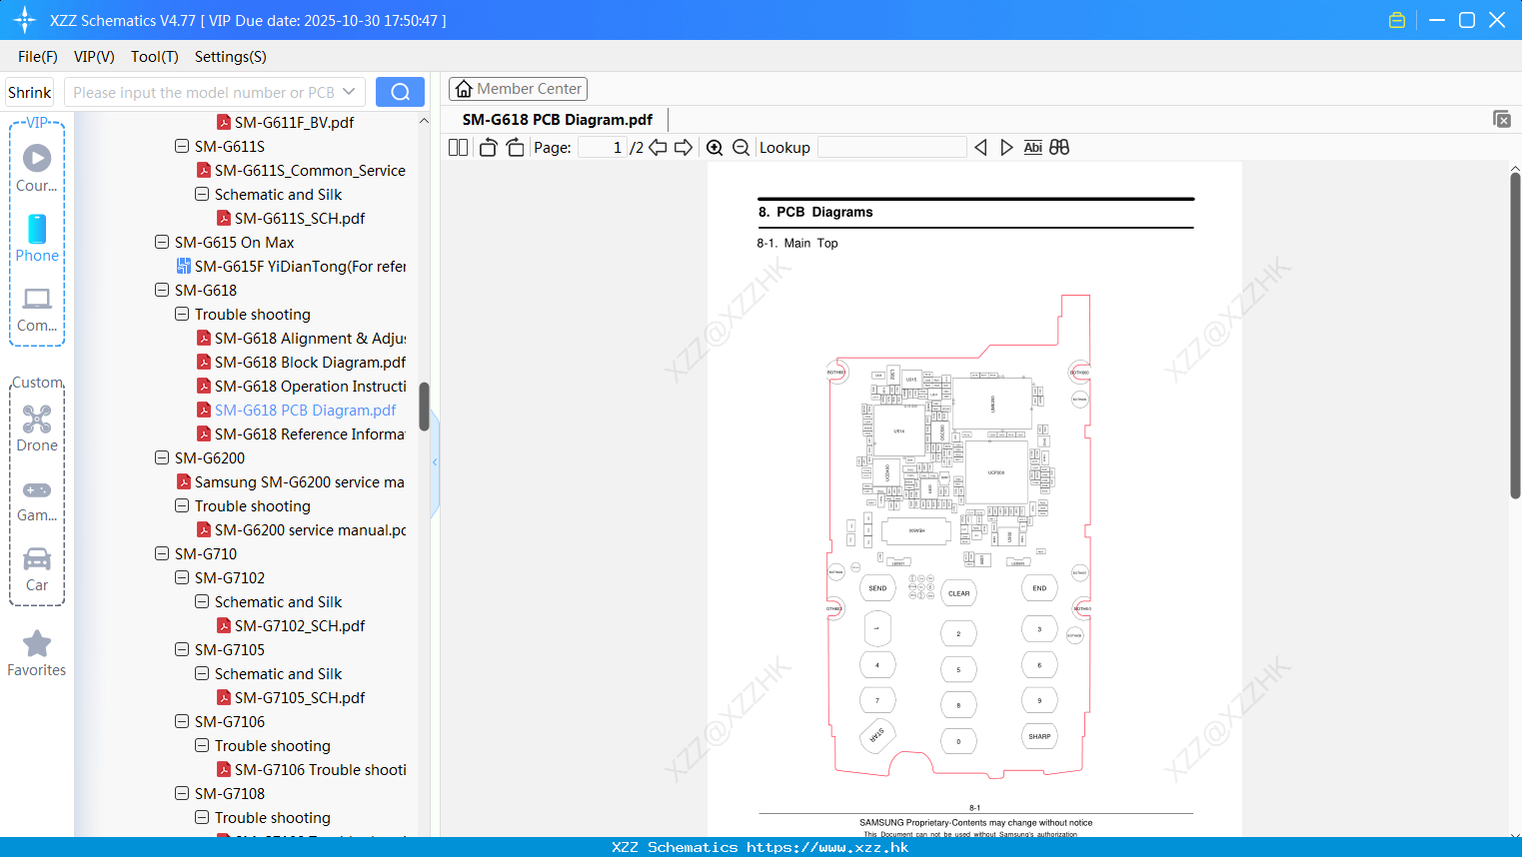Click the tree panel vertical scrollbar thumb

click(x=424, y=407)
